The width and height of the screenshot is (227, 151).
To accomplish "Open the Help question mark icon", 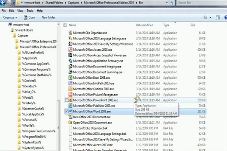I will [x=225, y=17].
